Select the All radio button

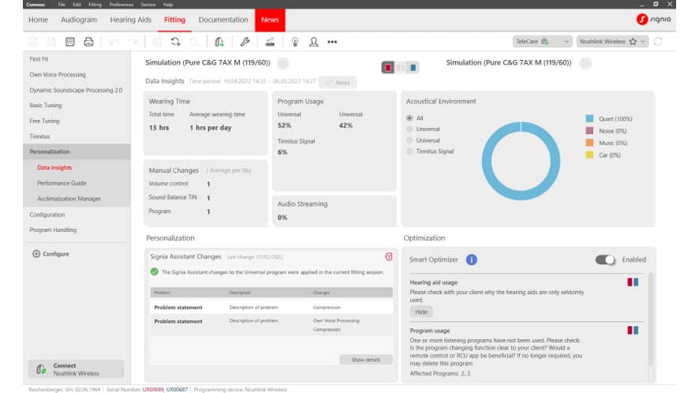(409, 118)
